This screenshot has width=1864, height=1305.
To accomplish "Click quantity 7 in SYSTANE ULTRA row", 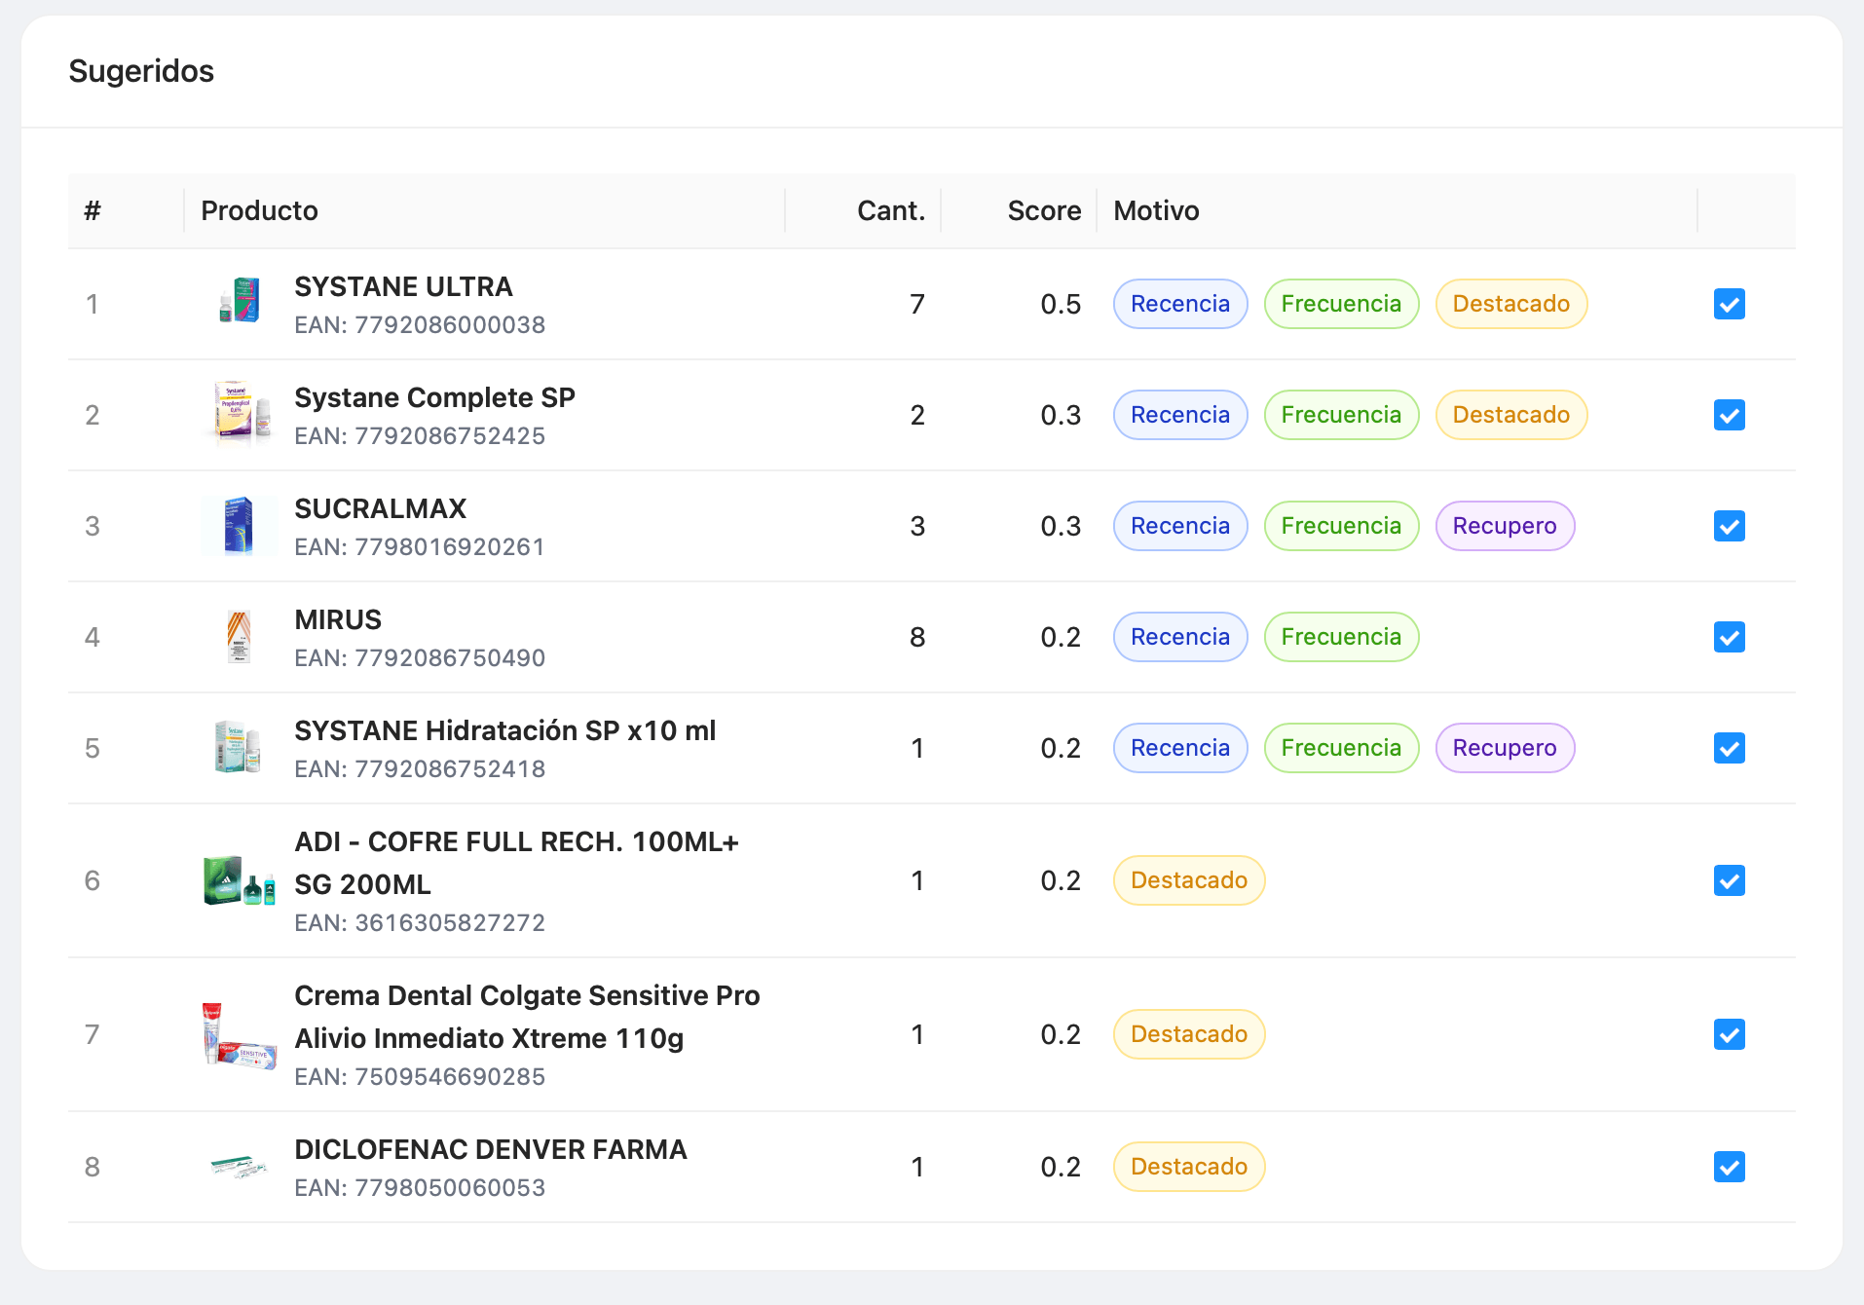I will coord(917,304).
